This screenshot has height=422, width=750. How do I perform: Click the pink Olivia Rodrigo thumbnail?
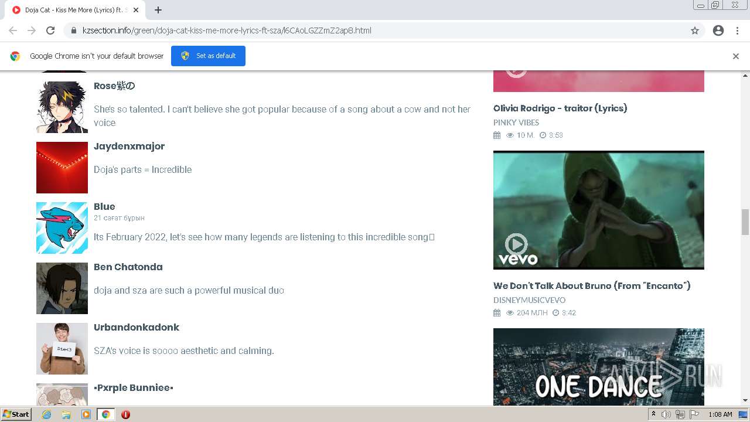click(x=599, y=81)
